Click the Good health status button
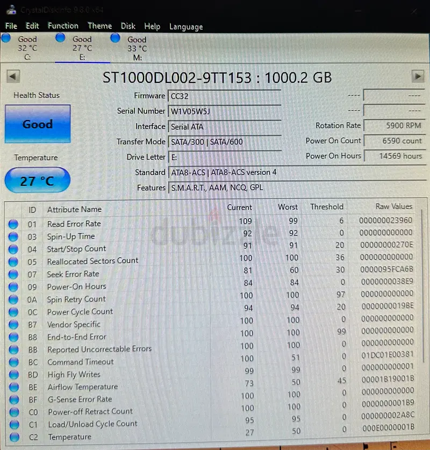This screenshot has width=430, height=450. point(38,124)
